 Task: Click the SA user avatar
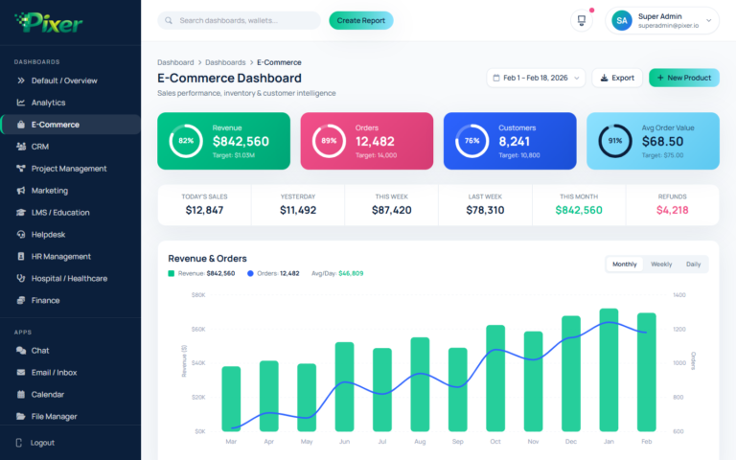(x=621, y=21)
